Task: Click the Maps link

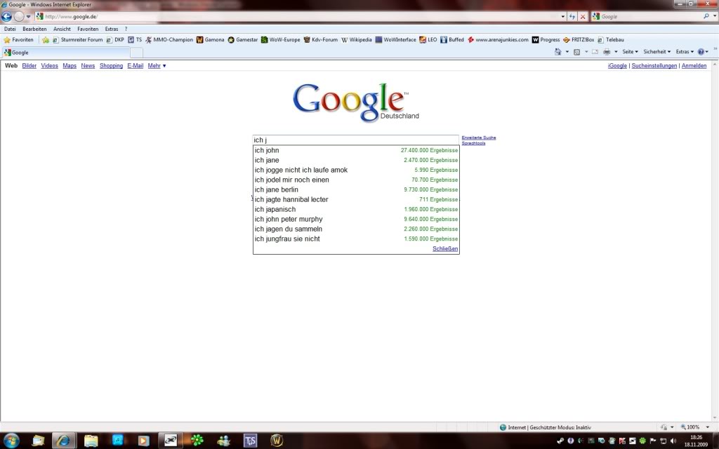Action: (70, 66)
